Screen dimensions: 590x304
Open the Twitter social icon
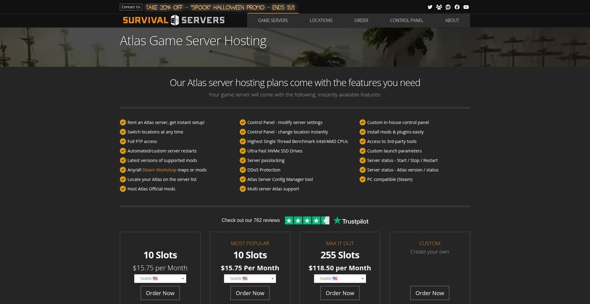(x=430, y=7)
